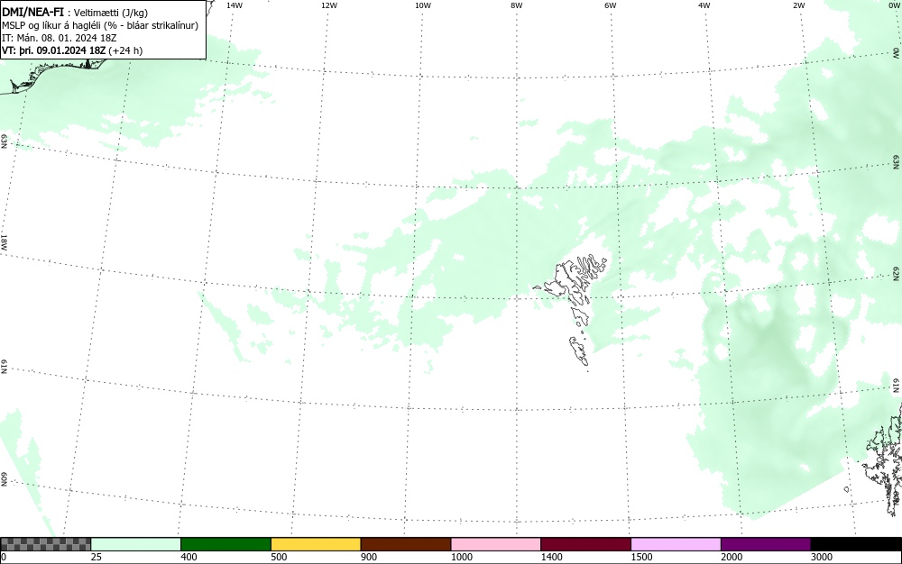Image resolution: width=902 pixels, height=564 pixels.
Task: Click the 8W longitude label
Action: click(x=517, y=5)
